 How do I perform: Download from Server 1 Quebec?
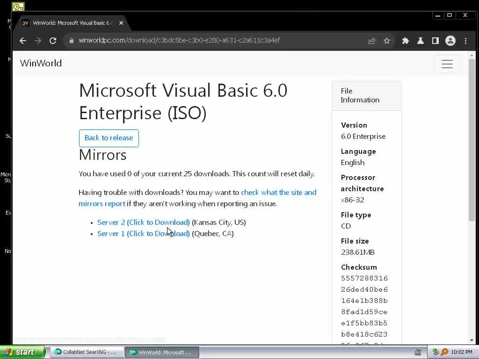[x=143, y=234]
